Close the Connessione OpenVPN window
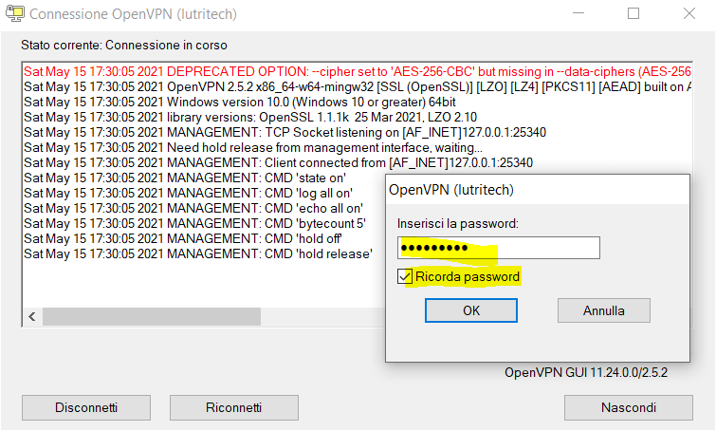 tap(689, 13)
